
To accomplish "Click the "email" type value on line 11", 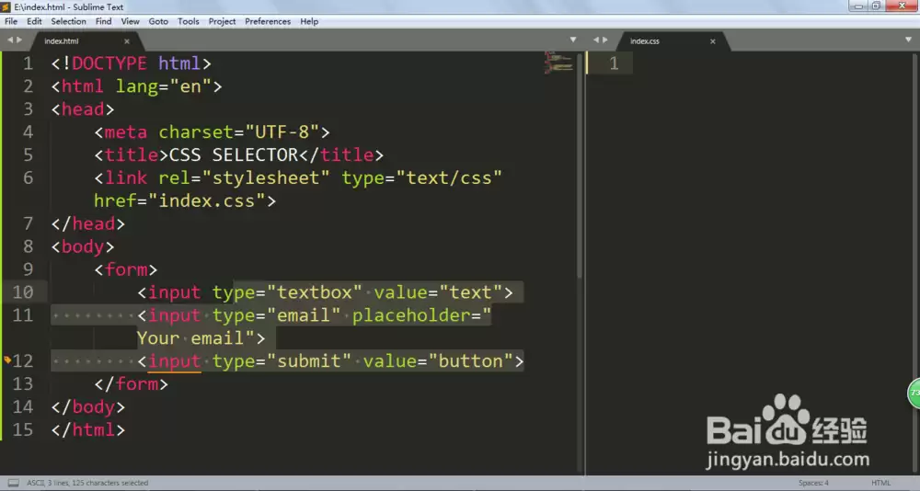I will click(x=304, y=315).
